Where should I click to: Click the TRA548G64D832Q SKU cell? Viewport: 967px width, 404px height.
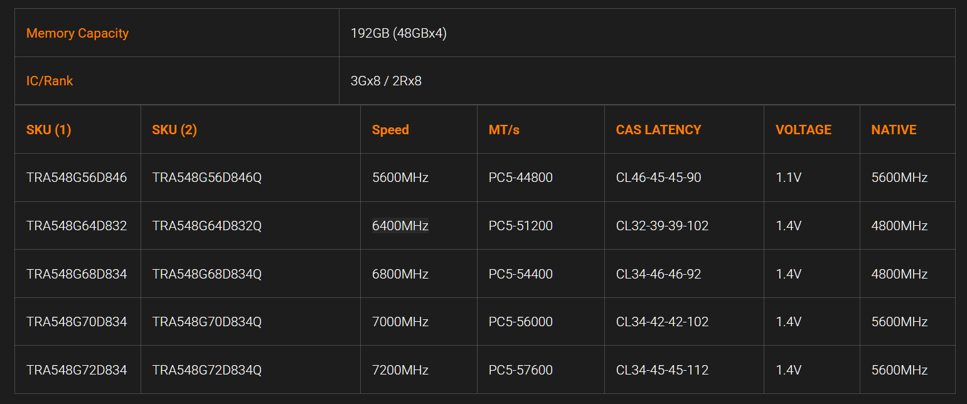(206, 226)
